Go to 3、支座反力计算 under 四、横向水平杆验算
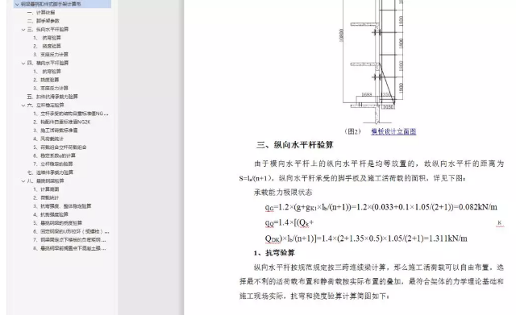 pyautogui.click(x=51, y=88)
